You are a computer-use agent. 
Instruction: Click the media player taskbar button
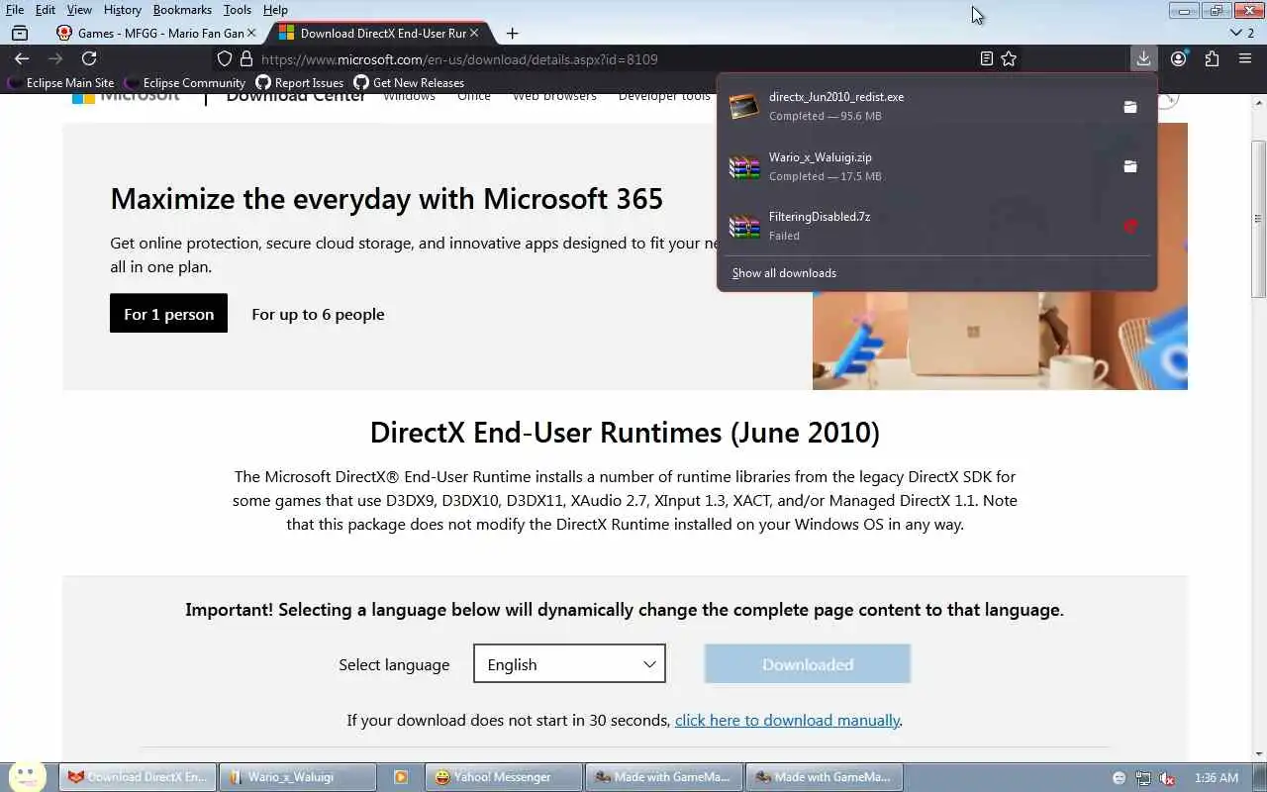click(x=401, y=777)
